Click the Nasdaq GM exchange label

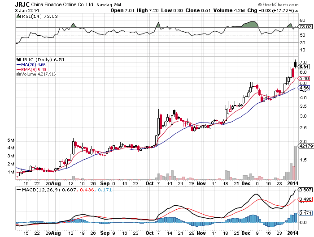(109, 5)
